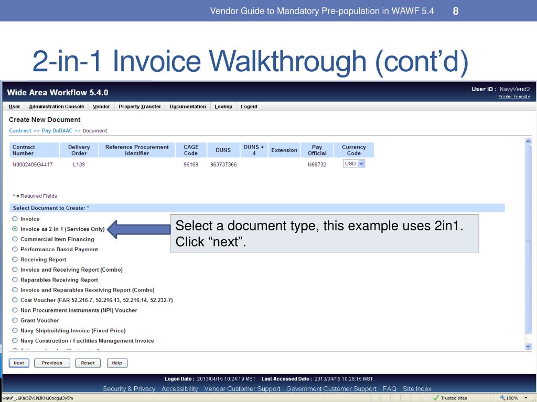Open the User menu
Viewport: 537px width, 402px height.
[x=14, y=107]
